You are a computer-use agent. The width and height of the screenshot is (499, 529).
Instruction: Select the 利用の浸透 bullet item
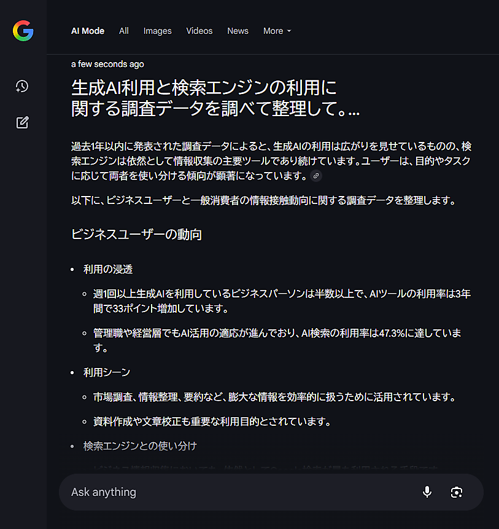[108, 269]
